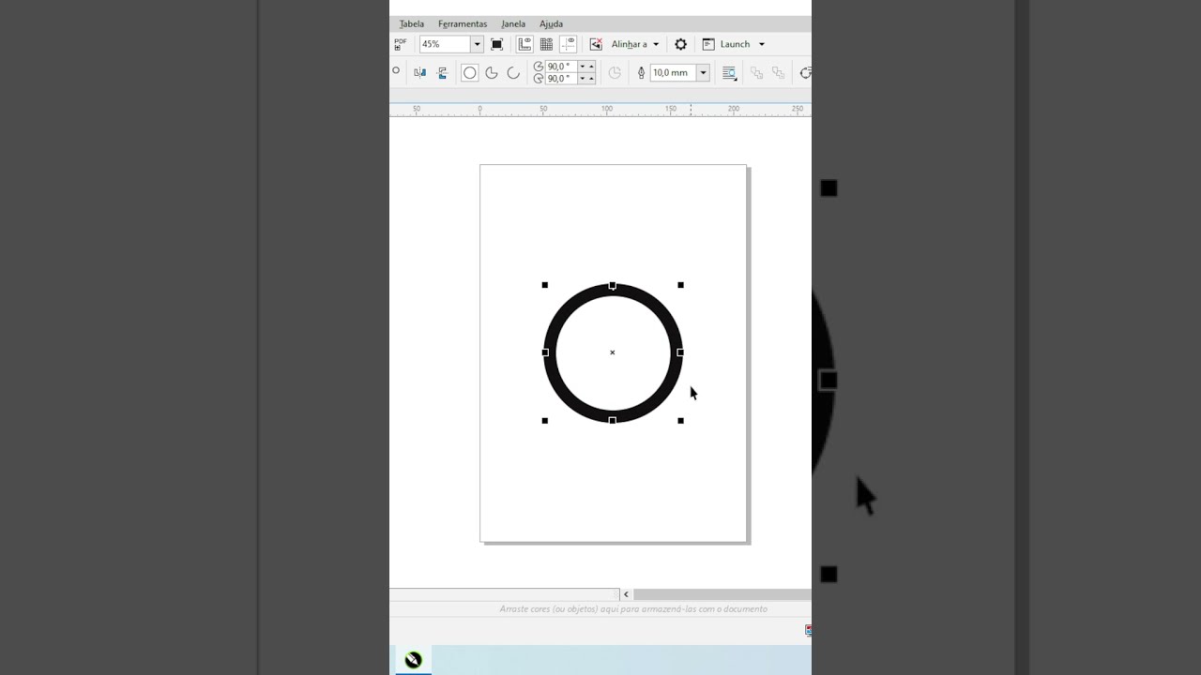
Task: Open the Janela menu
Action: [x=513, y=24]
